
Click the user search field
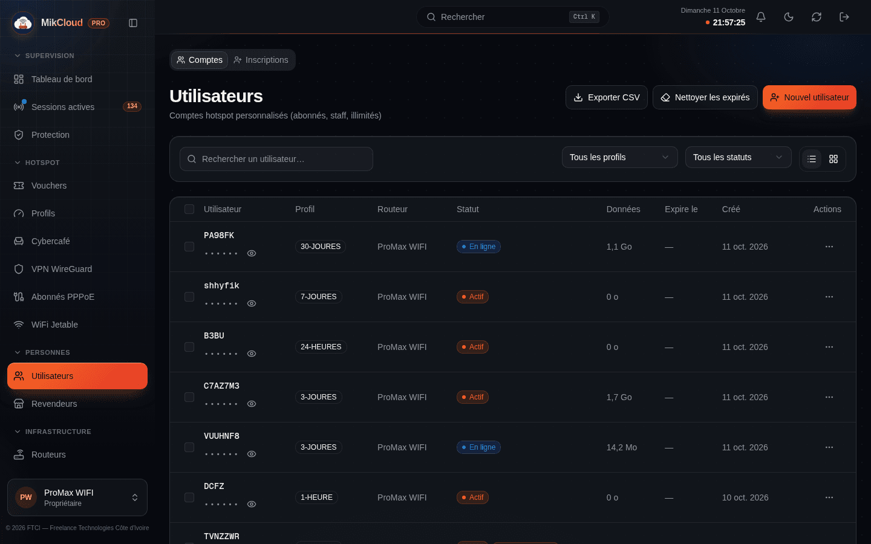[x=276, y=159]
